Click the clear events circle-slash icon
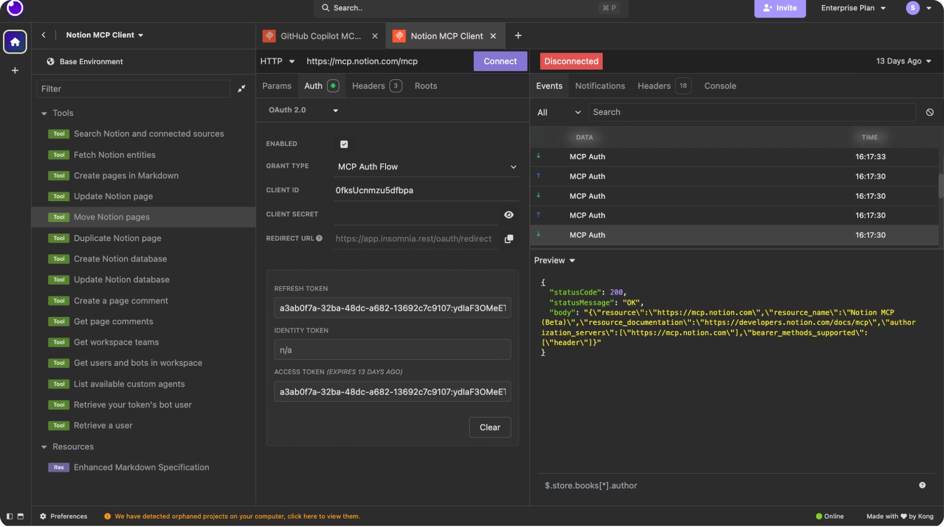Image resolution: width=944 pixels, height=527 pixels. tap(929, 112)
